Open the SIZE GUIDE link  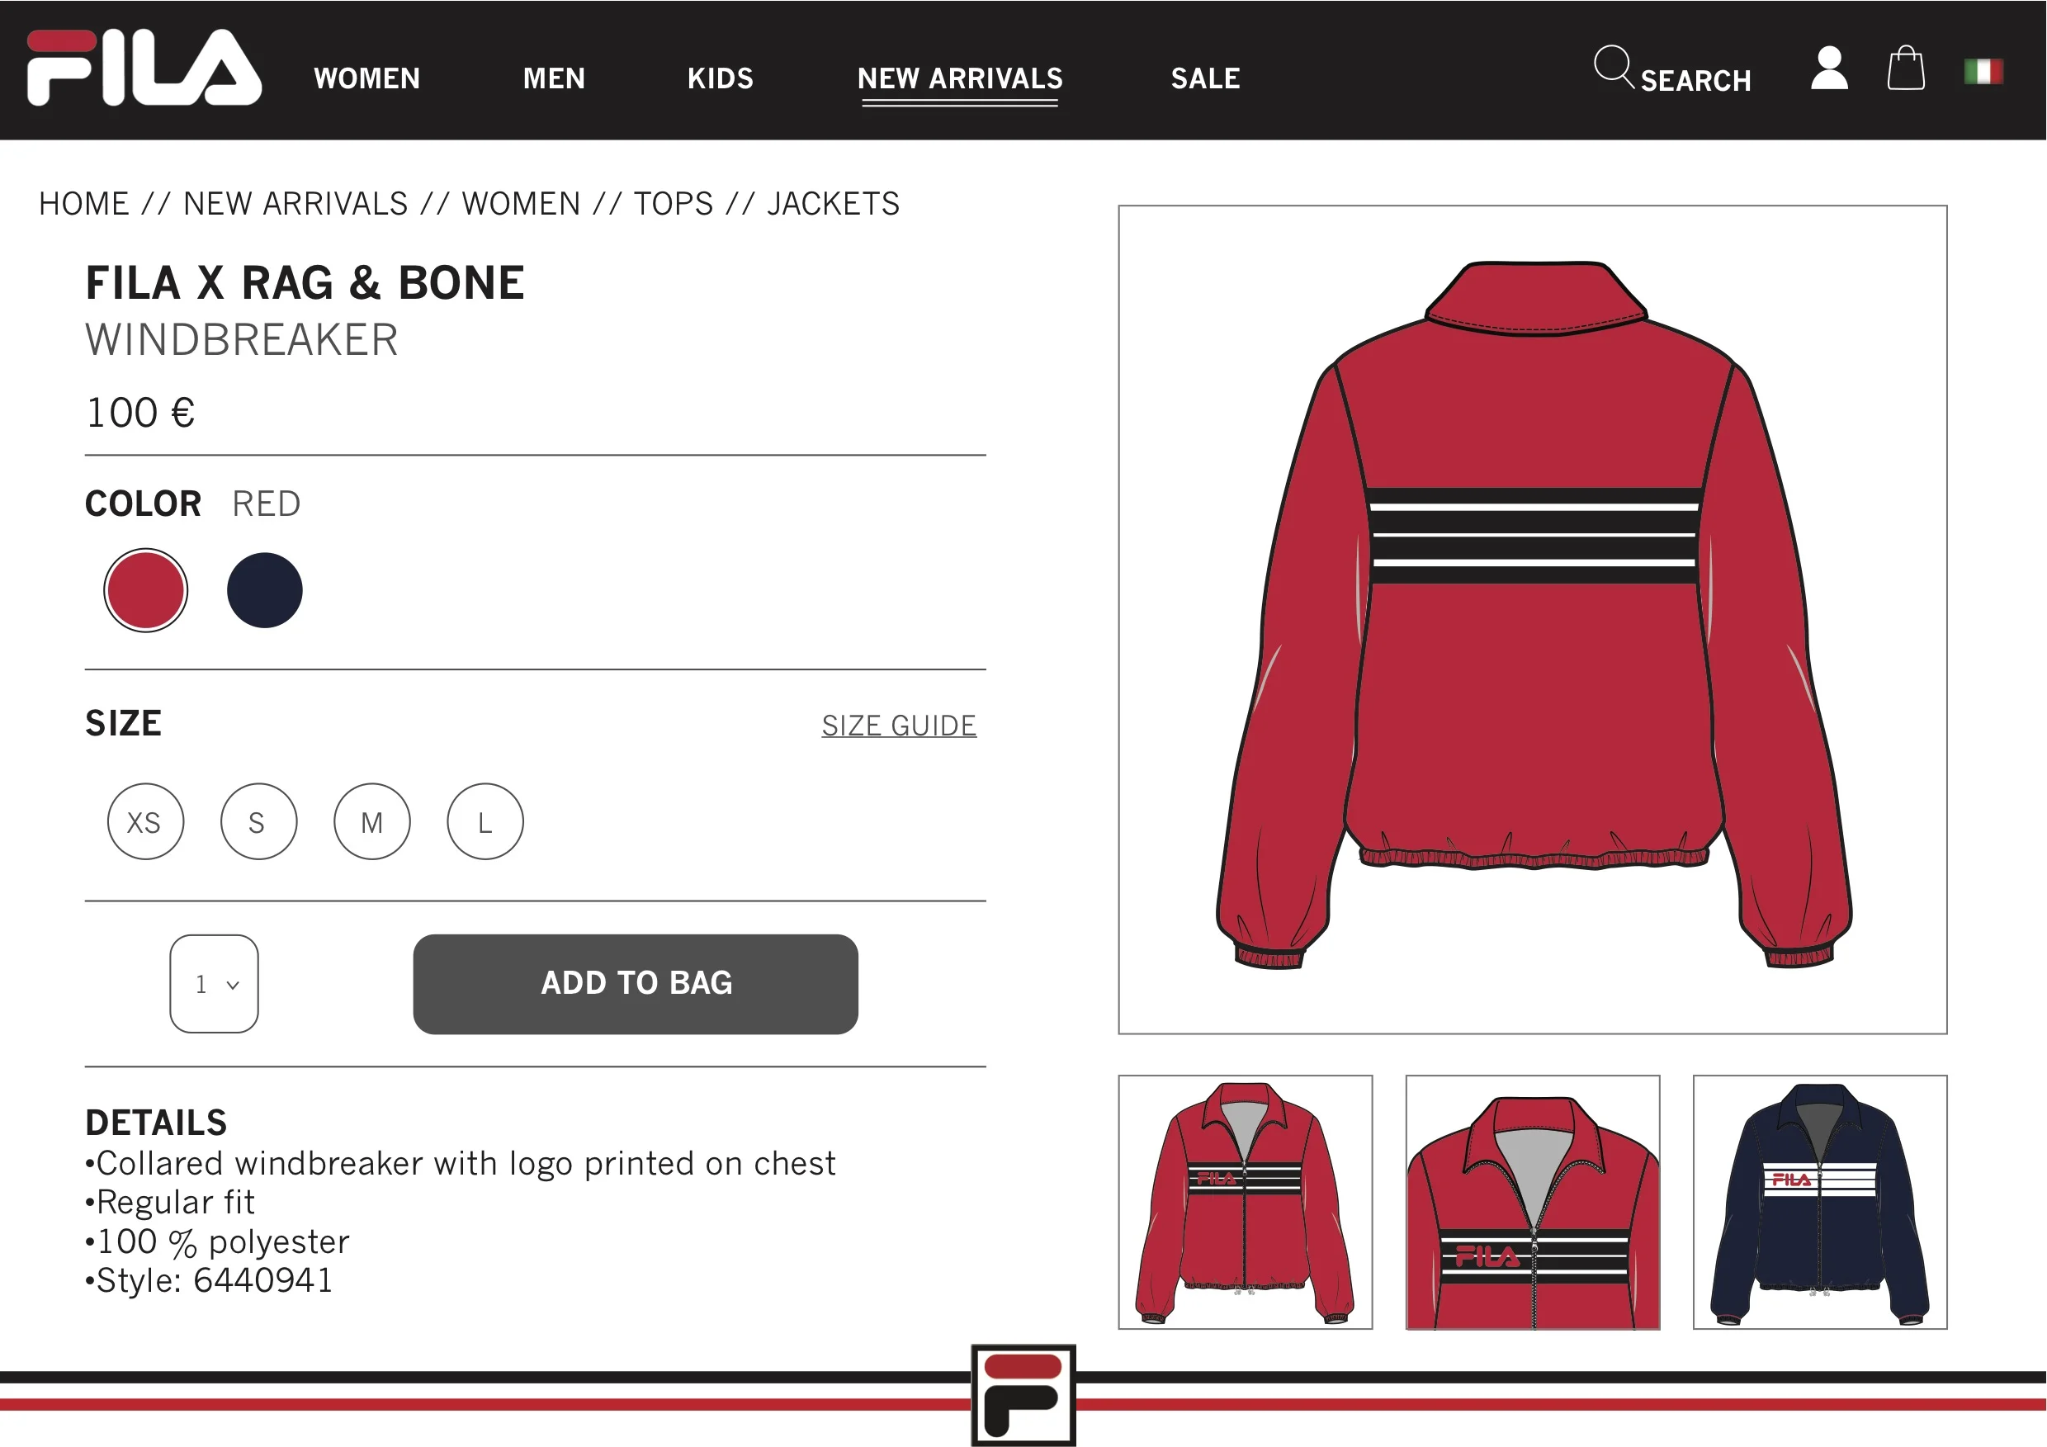point(899,726)
